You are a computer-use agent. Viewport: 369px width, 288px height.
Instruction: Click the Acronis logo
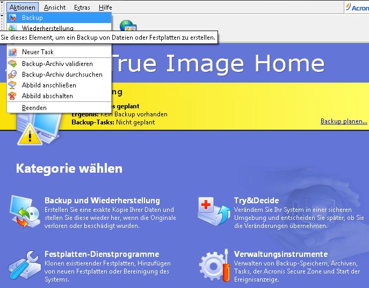357,8
